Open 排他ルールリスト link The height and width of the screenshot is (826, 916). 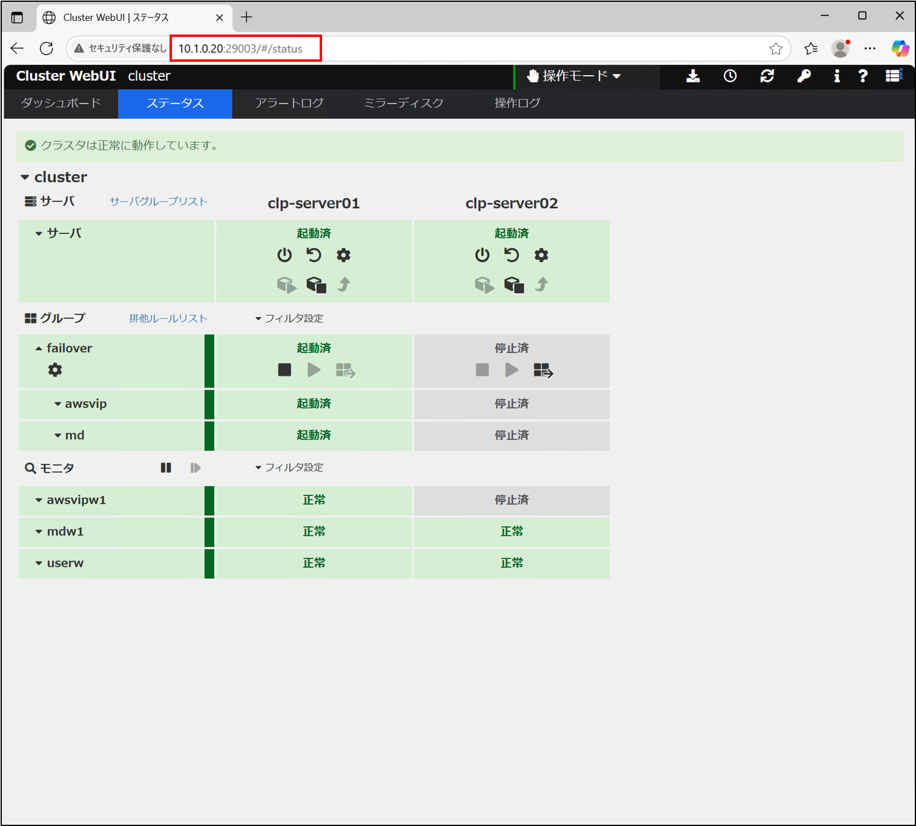point(168,319)
